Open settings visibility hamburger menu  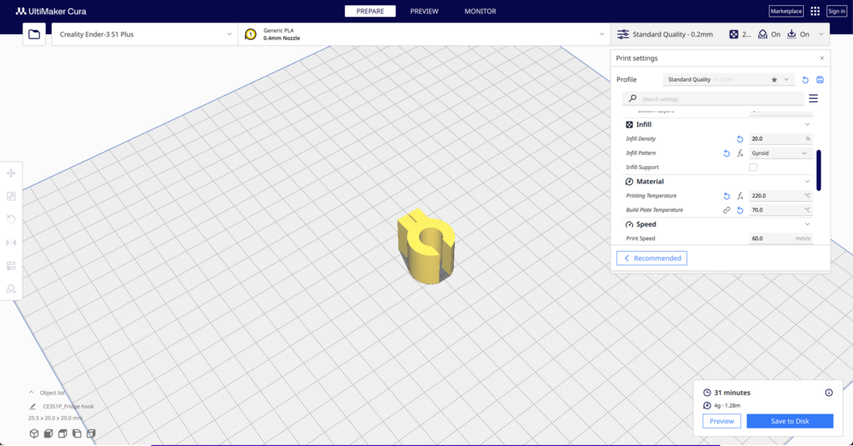[x=813, y=98]
